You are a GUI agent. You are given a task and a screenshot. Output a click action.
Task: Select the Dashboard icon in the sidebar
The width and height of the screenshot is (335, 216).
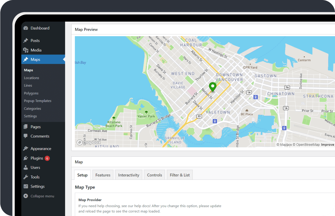(26, 28)
